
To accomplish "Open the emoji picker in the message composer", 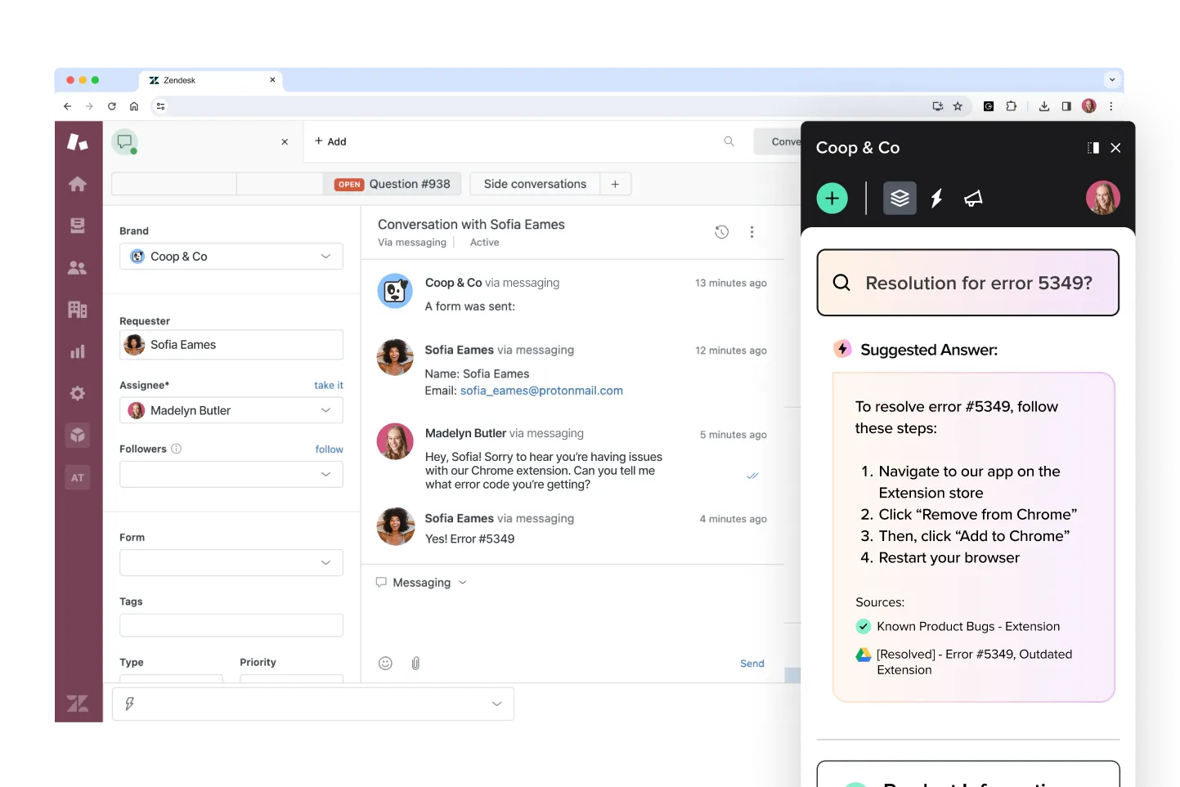I will point(384,663).
